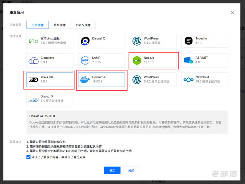This screenshot has width=245, height=184.
Task: Close the 重置应用 dialog with X
Action: click(233, 13)
